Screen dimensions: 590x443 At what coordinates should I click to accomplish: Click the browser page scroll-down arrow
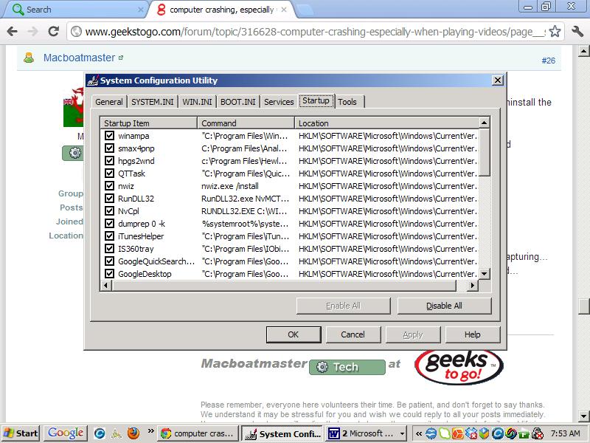click(583, 416)
